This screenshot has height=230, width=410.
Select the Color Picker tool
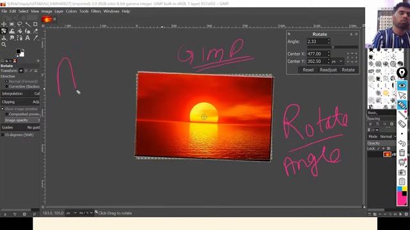click(36, 38)
